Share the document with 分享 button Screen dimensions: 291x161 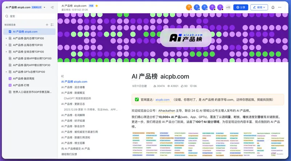[241, 7]
